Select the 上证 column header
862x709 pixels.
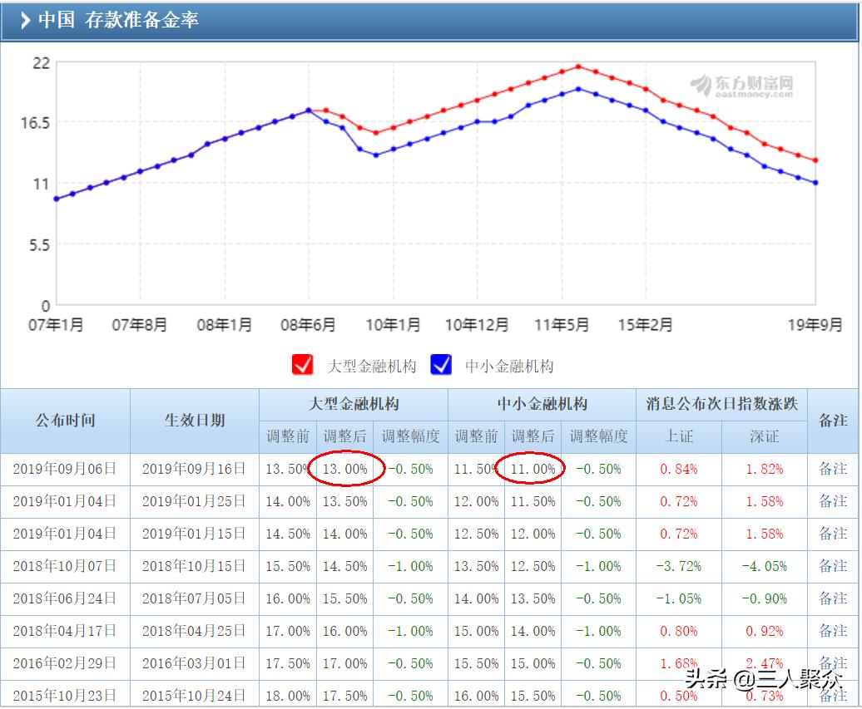681,436
